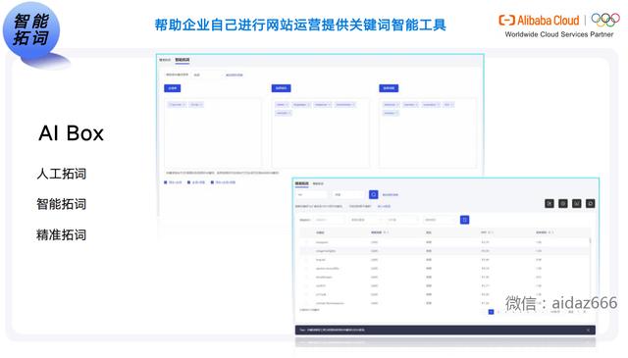
Task: Click the blue search icon button in the front window
Action: [x=373, y=194]
